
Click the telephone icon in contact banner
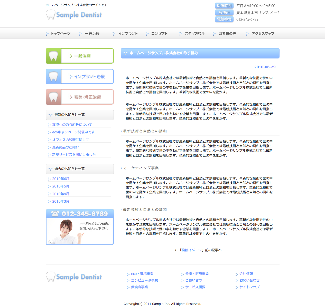click(55, 214)
